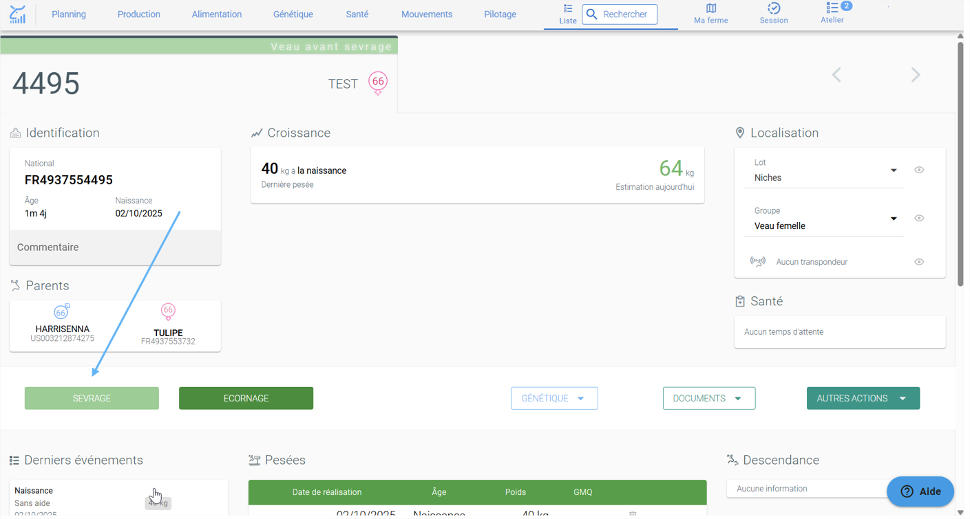Open the Pilotage menu
This screenshot has width=970, height=519.
[x=500, y=14]
